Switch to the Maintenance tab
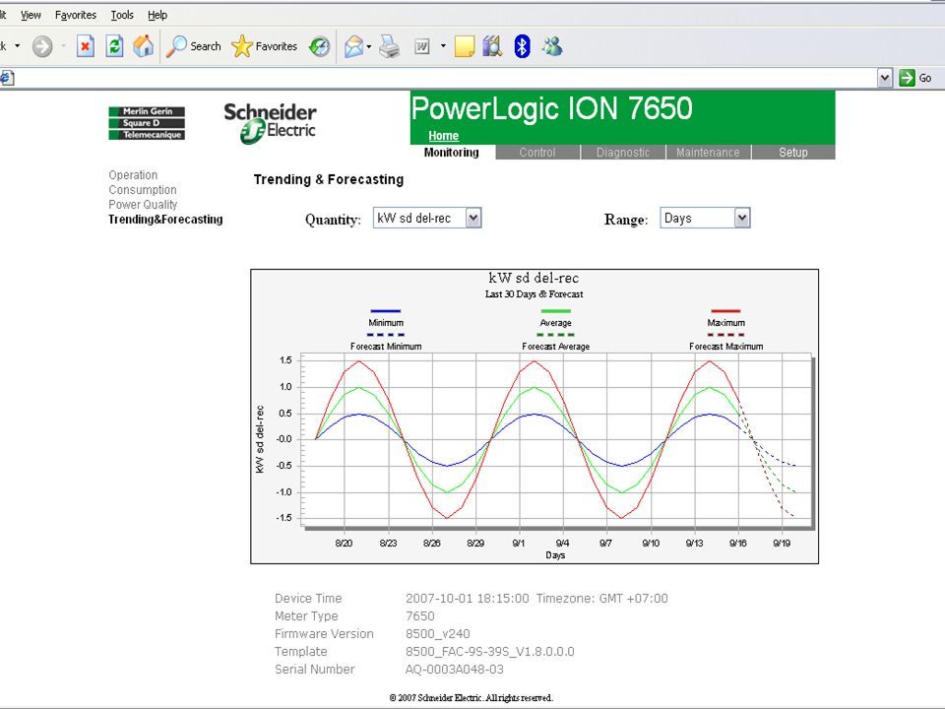The height and width of the screenshot is (709, 945). (708, 153)
